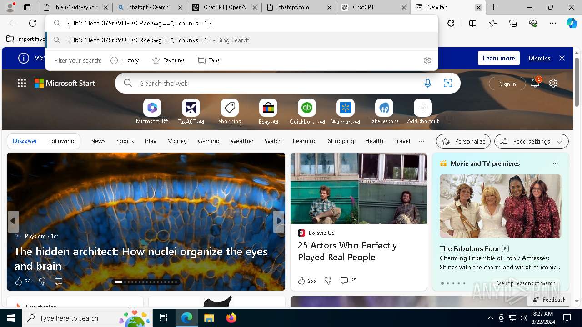Open the Microsoft Start app launcher grid
The width and height of the screenshot is (582, 327).
pos(22,83)
